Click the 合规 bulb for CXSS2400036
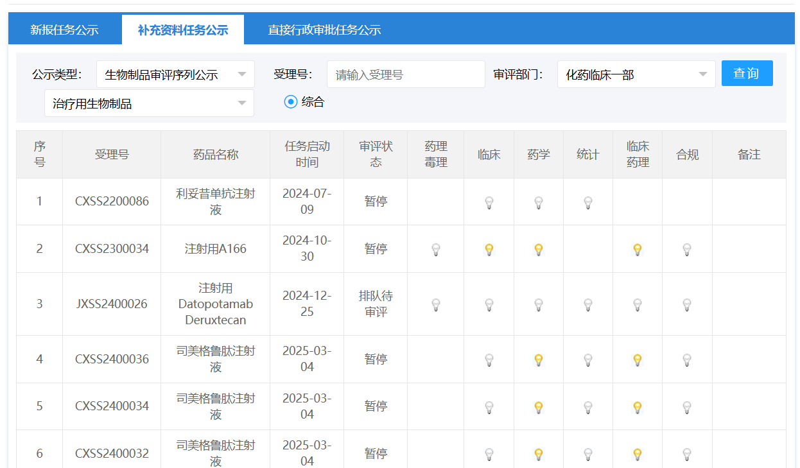This screenshot has width=800, height=468. coord(687,360)
